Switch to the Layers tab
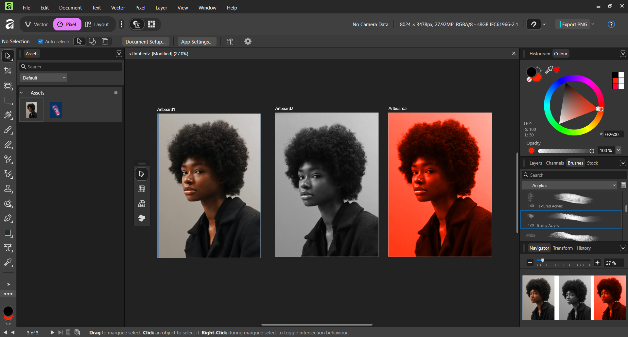The image size is (628, 337). 535,163
